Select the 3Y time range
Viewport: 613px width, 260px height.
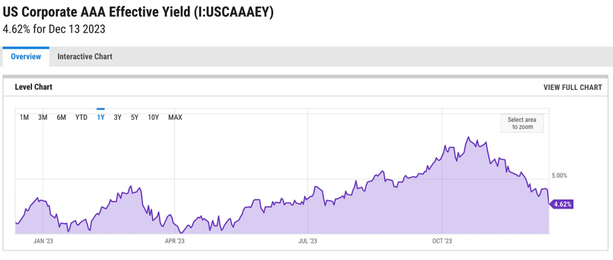pos(117,117)
